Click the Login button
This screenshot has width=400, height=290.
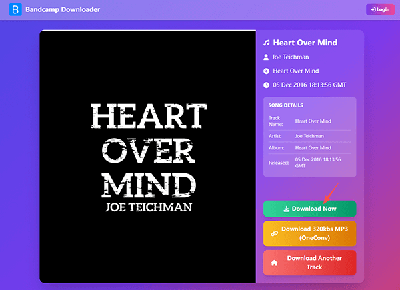coord(380,9)
